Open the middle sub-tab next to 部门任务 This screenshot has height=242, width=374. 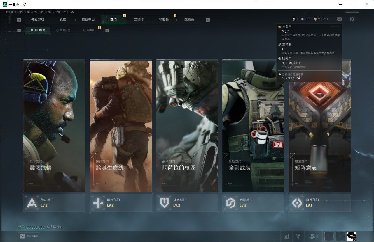click(x=63, y=30)
